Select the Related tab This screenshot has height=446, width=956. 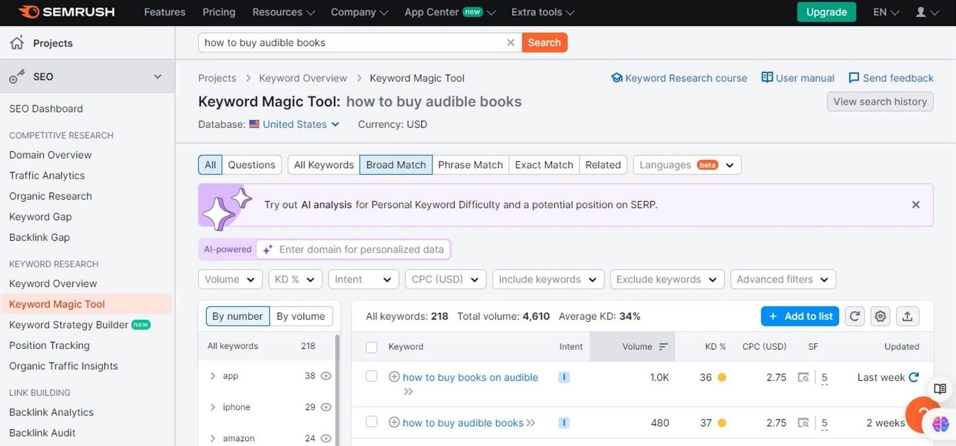click(603, 164)
